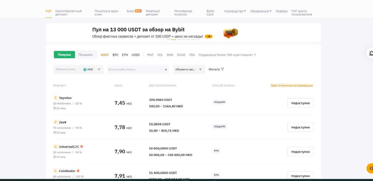Open the Блок tab
Image resolution: width=373 pixels, height=181 pixels.
click(131, 11)
